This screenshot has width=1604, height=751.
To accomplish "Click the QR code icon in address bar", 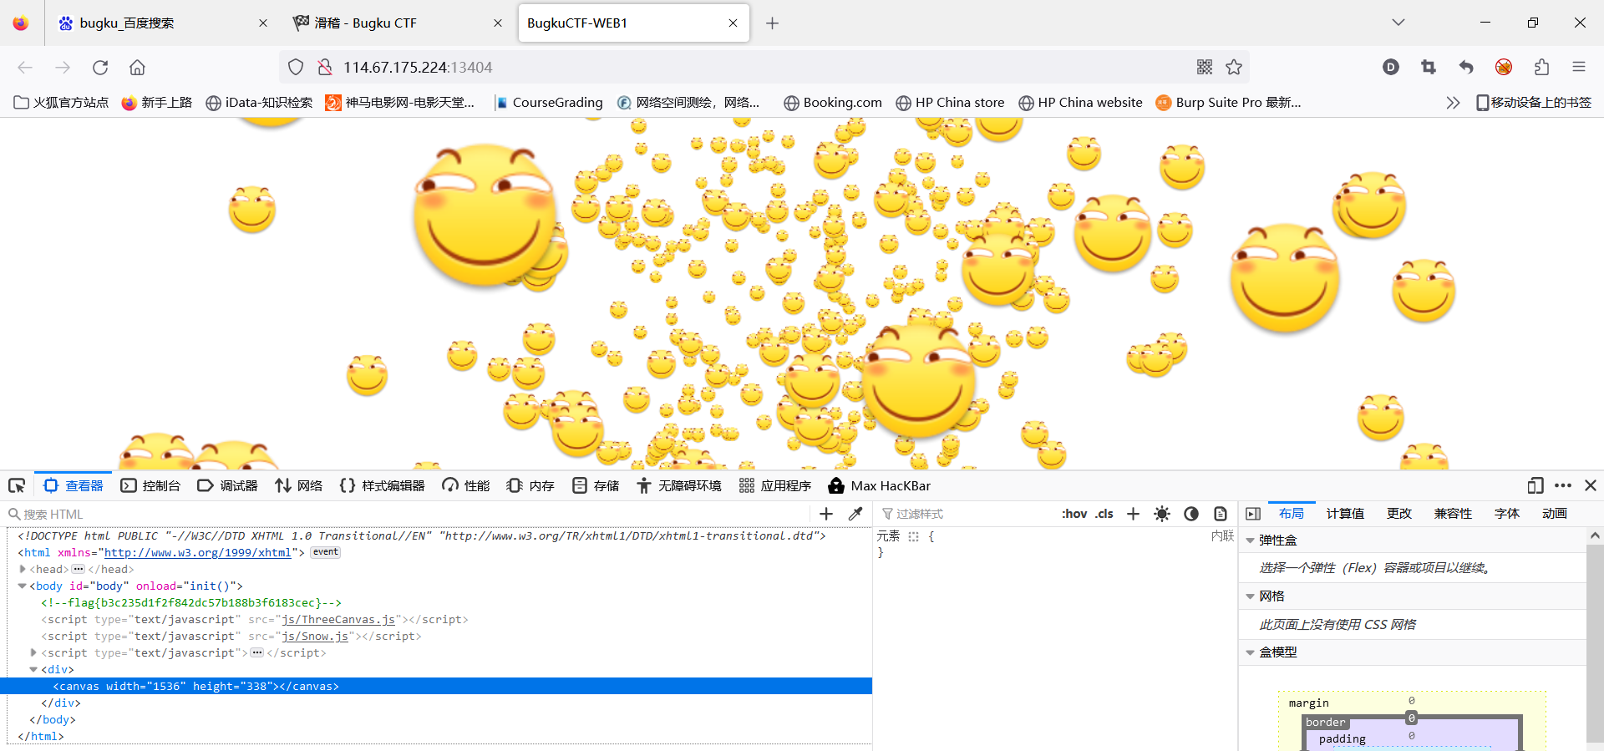I will (1205, 67).
